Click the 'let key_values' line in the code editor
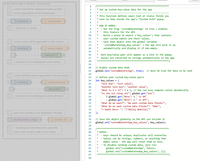 (107, 80)
